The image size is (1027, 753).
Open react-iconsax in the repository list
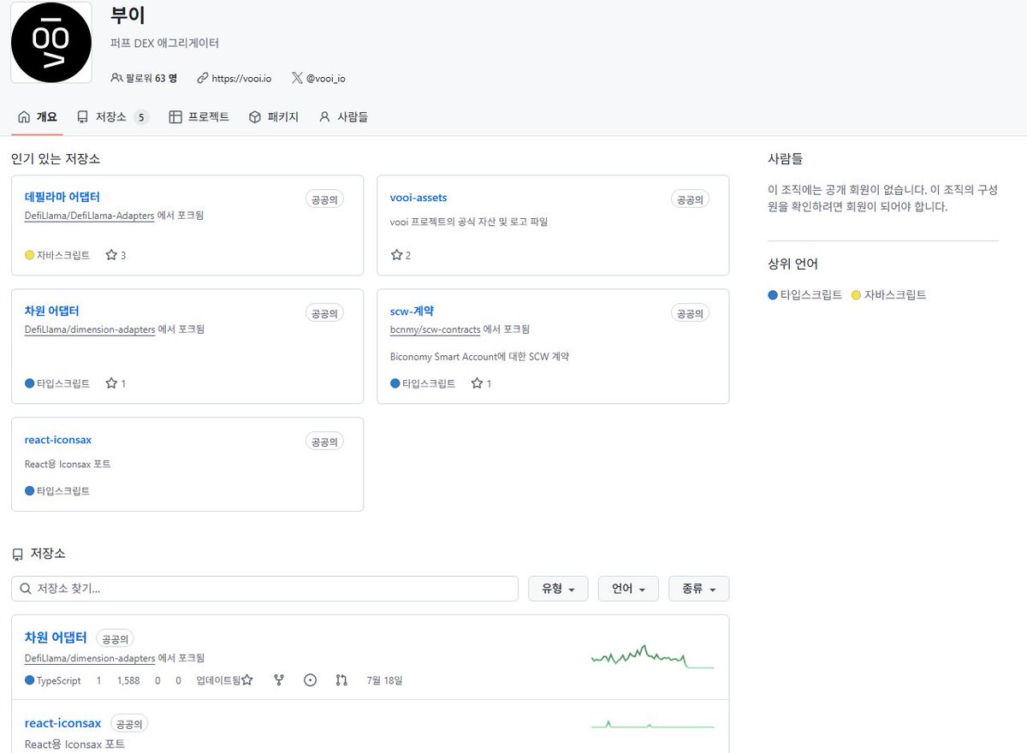tap(62, 724)
